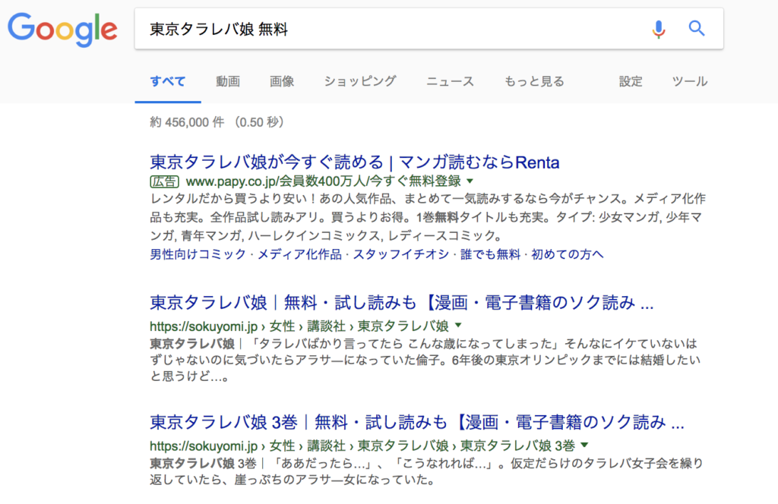Expand arrow after sokuyomi 東京タラレバ娘 breadcrumb

(x=458, y=326)
